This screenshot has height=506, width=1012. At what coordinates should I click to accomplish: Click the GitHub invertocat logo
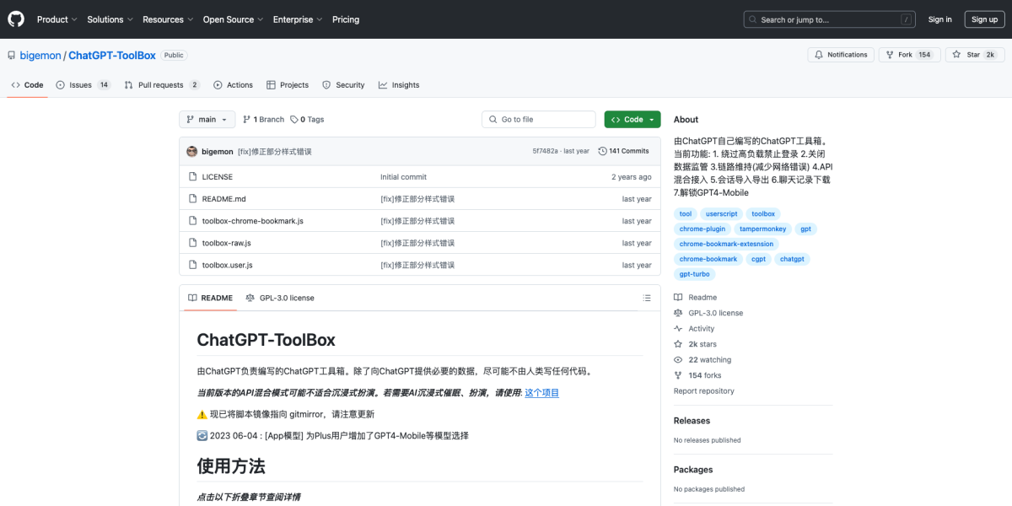pyautogui.click(x=15, y=19)
